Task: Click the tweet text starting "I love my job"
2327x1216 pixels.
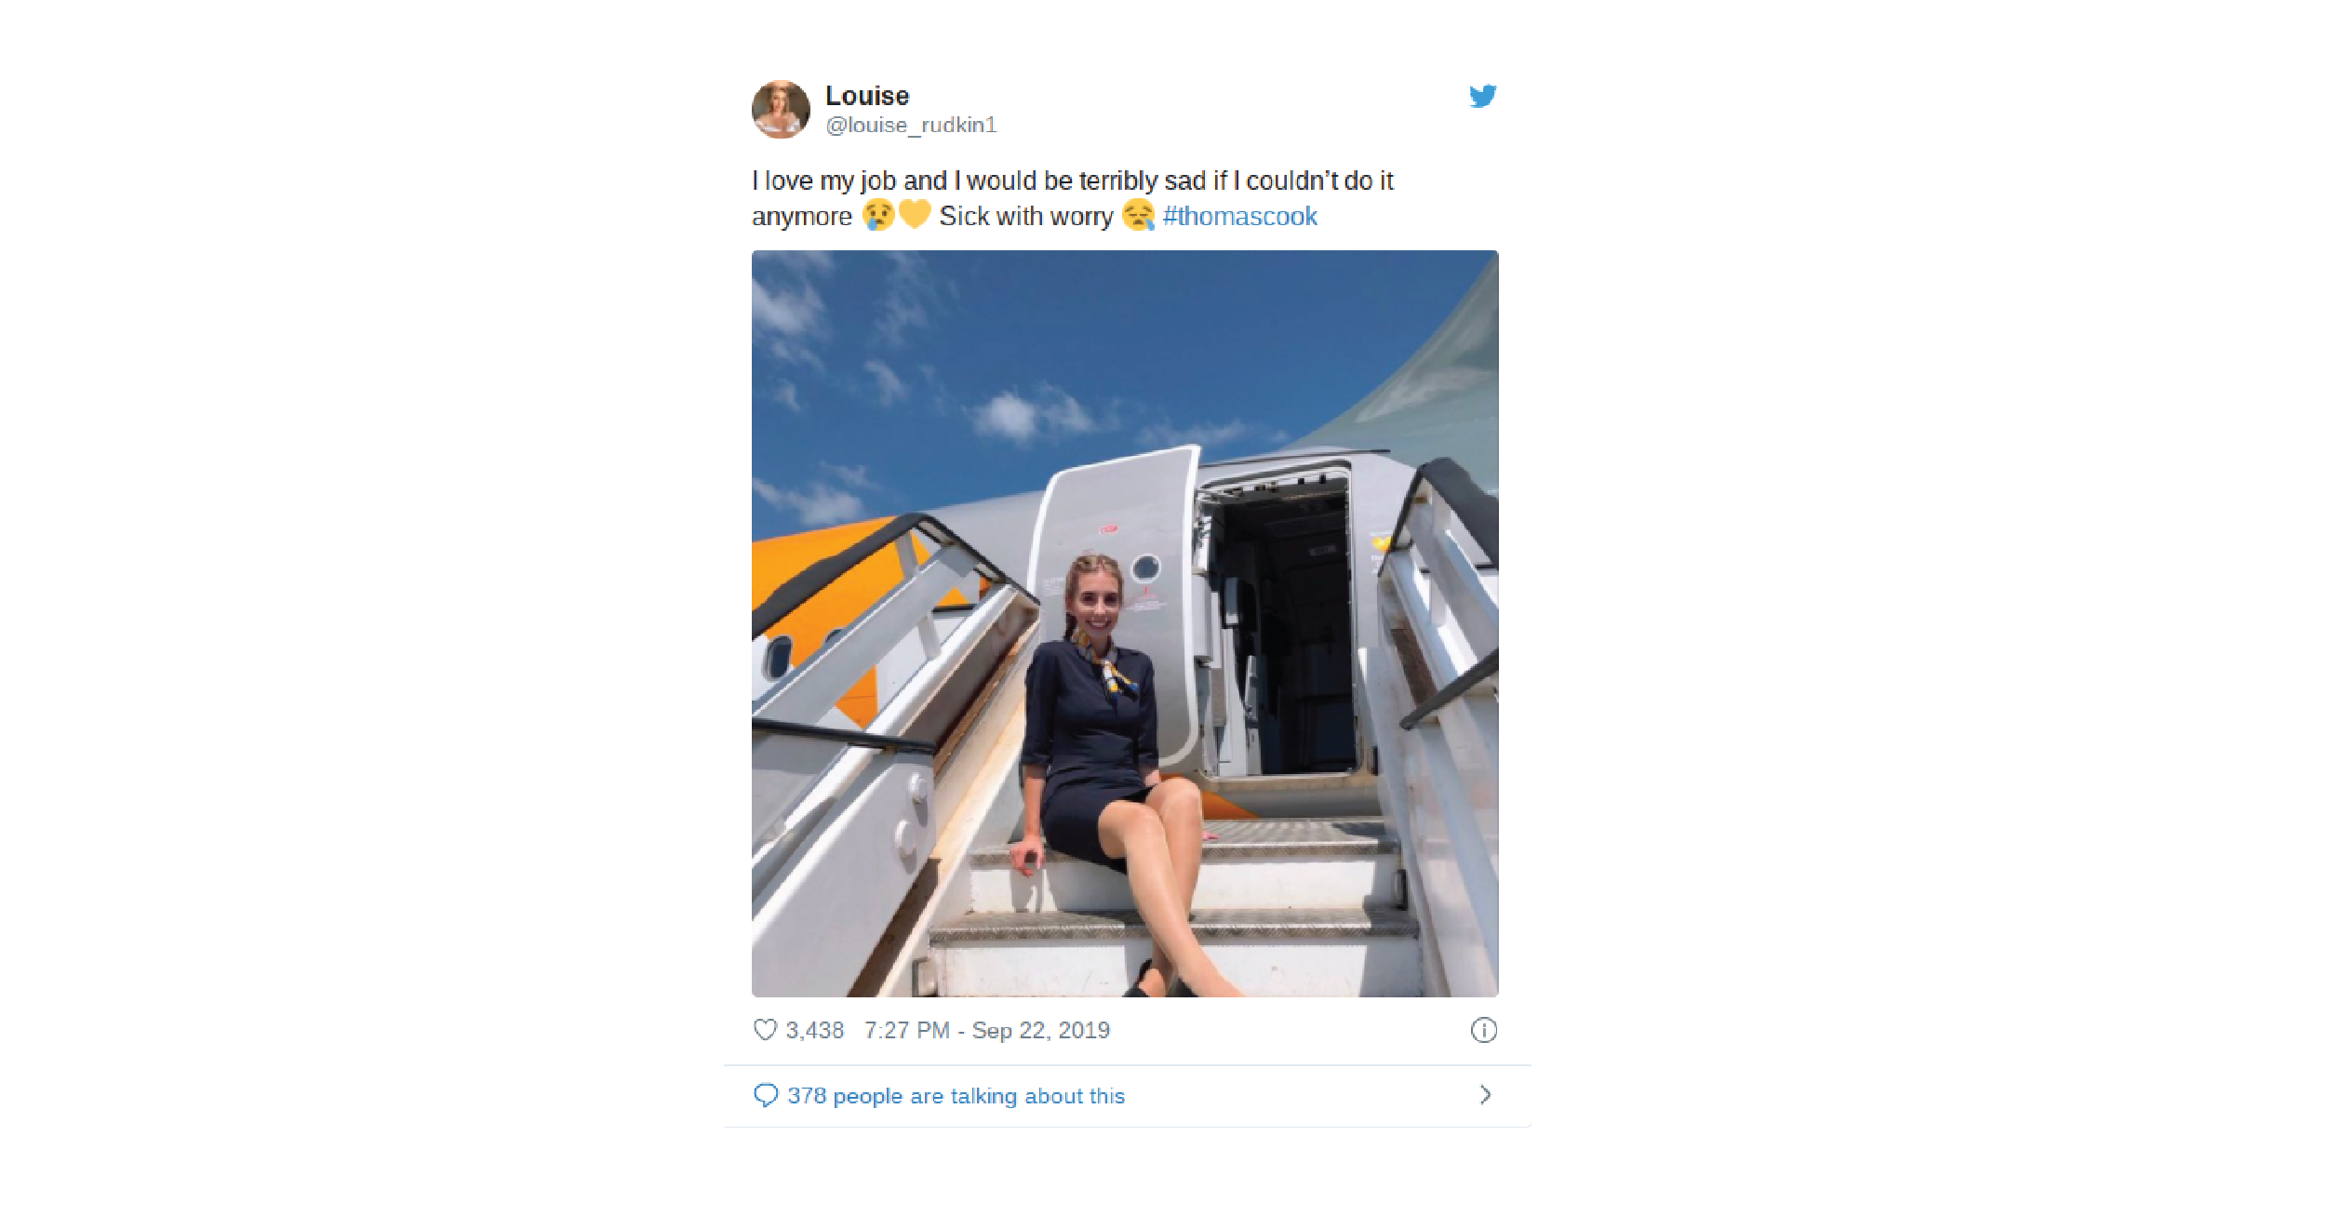Action: [1073, 198]
